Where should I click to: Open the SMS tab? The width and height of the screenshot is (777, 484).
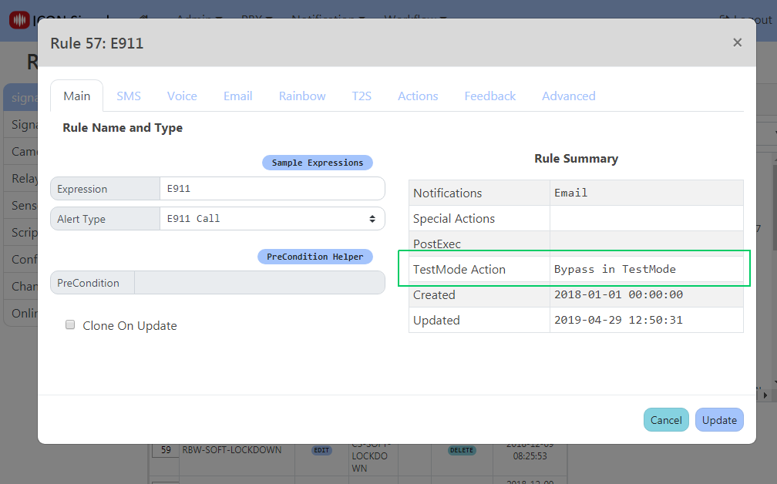click(x=129, y=96)
